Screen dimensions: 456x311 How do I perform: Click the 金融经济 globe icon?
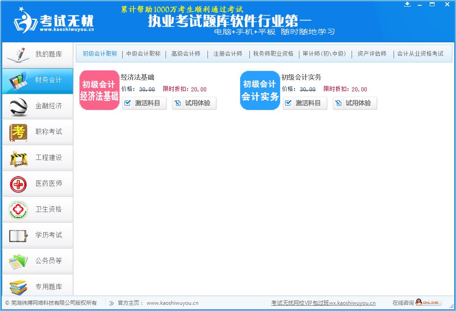click(x=18, y=107)
